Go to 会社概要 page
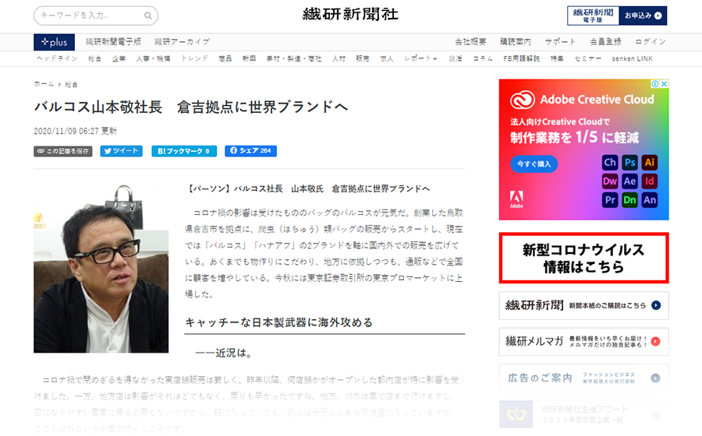 (x=470, y=42)
